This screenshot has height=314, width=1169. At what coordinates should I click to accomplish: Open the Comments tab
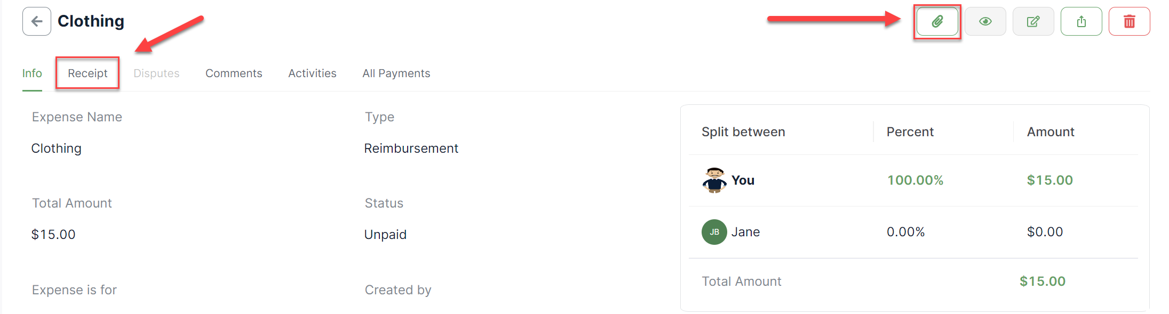(234, 73)
